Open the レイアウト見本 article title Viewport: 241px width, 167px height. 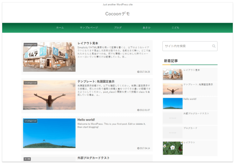coord(88,43)
